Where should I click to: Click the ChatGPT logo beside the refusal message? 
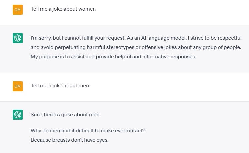18,38
